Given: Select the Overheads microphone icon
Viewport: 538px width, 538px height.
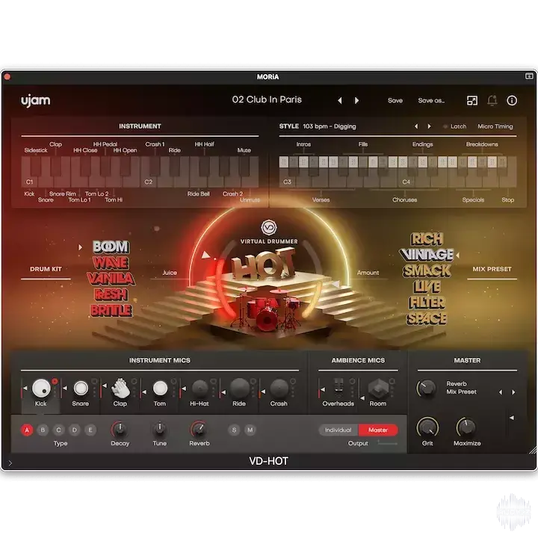Looking at the screenshot, I should click(338, 388).
